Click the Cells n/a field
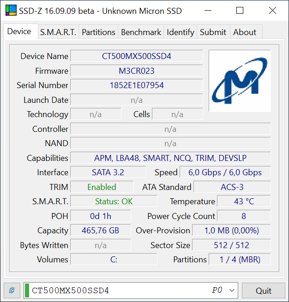The width and height of the screenshot is (289, 302). 177,114
